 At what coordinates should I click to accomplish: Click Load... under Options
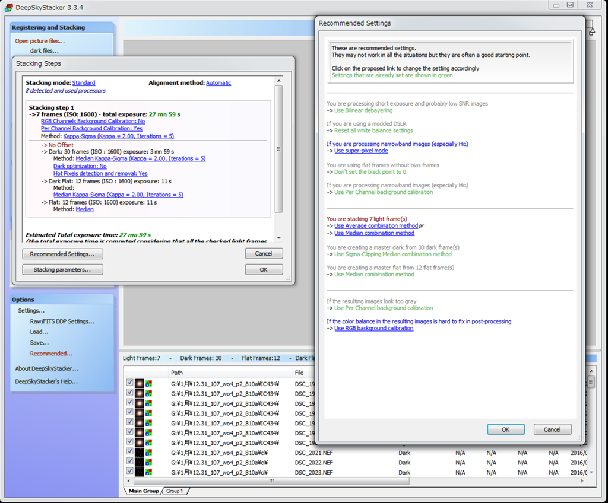tap(39, 332)
